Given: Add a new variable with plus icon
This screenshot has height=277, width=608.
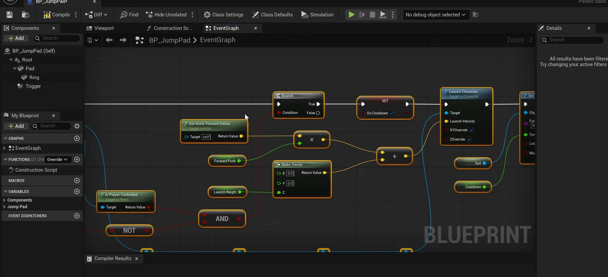Looking at the screenshot, I should (77, 192).
